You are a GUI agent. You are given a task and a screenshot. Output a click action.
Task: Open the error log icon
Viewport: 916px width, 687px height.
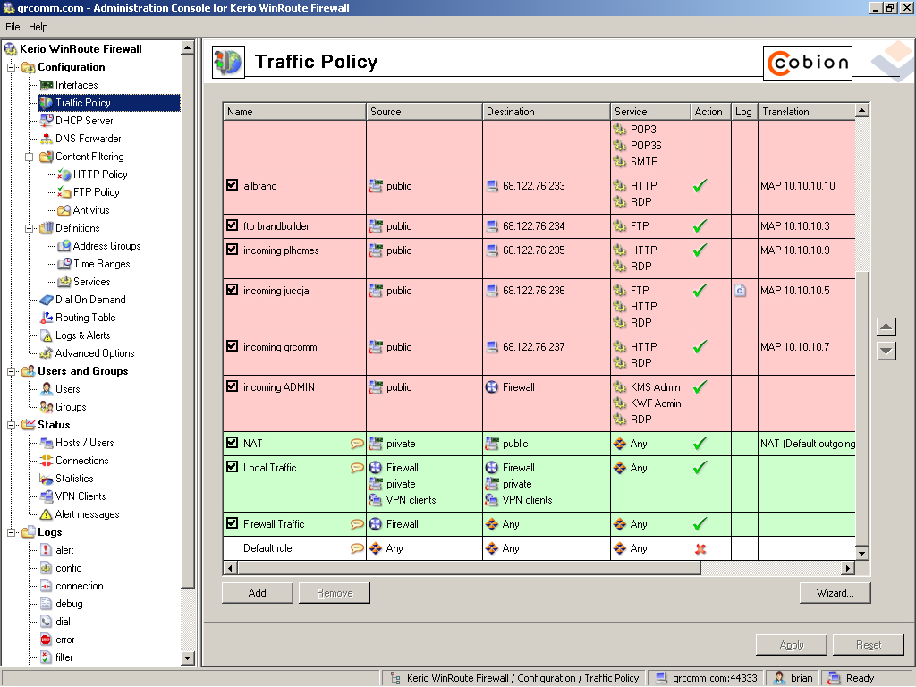47,640
